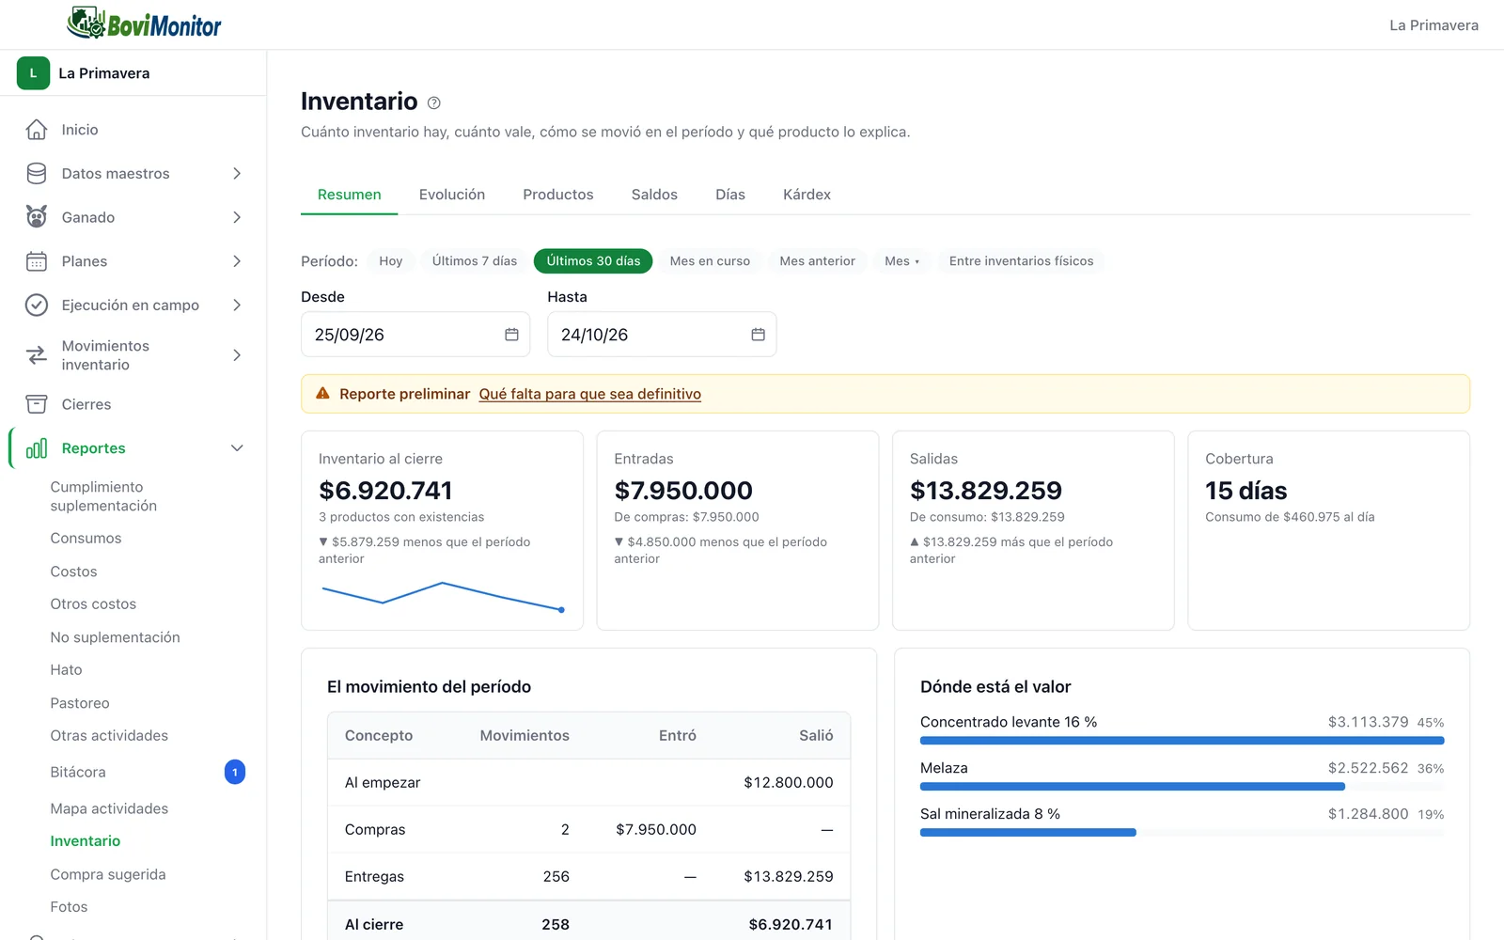Image resolution: width=1504 pixels, height=940 pixels.
Task: Switch to the Kárdex tab
Action: point(807,195)
